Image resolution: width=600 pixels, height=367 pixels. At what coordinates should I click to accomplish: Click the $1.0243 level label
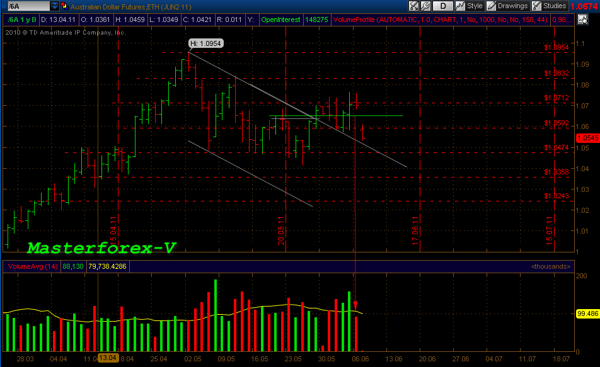pyautogui.click(x=557, y=196)
